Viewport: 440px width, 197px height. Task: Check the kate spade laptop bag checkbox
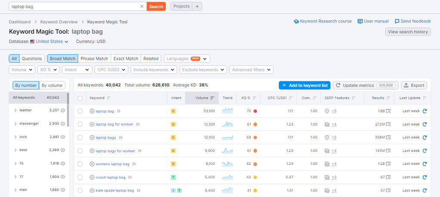pyautogui.click(x=80, y=191)
